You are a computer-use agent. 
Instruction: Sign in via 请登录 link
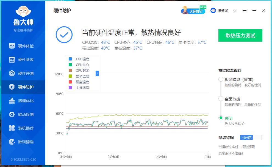(223, 10)
